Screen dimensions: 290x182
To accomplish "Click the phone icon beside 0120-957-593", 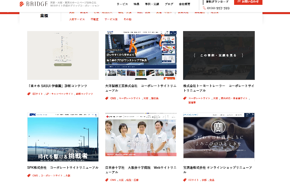I will pos(204,8).
